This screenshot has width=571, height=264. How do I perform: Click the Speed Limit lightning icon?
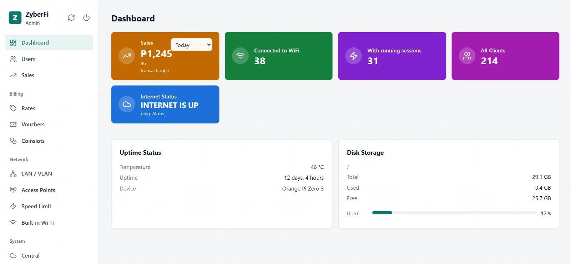[x=13, y=206]
